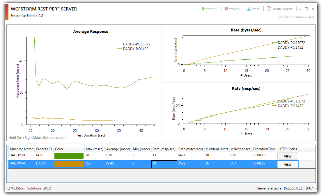
Task: Click the average value 29.45 cell
Action: 118,164
